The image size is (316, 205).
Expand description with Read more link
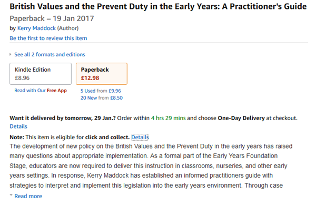[28, 196]
